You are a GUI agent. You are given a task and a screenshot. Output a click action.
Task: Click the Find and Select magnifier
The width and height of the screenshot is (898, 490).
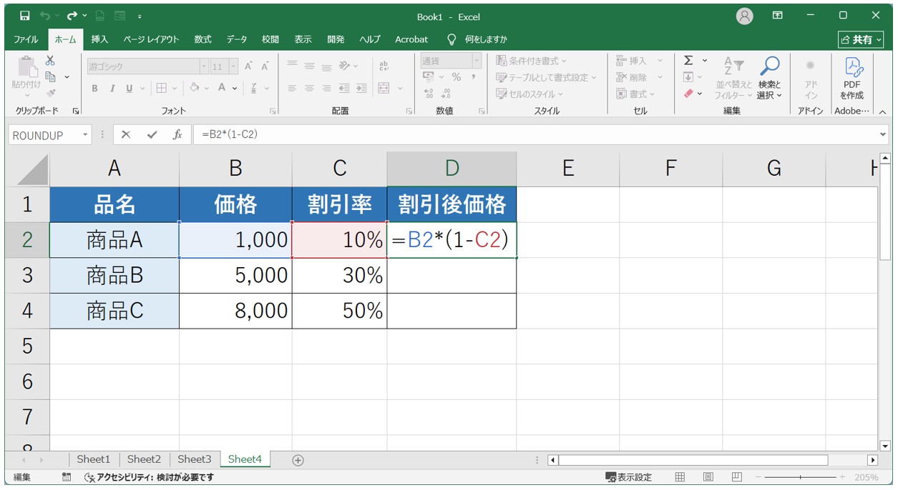[769, 79]
